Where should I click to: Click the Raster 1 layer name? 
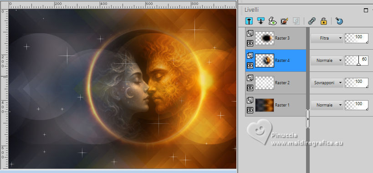tap(282, 105)
